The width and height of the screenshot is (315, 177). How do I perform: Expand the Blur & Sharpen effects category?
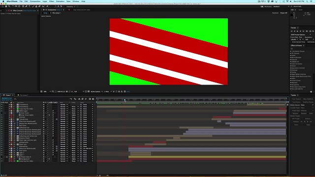(291, 58)
